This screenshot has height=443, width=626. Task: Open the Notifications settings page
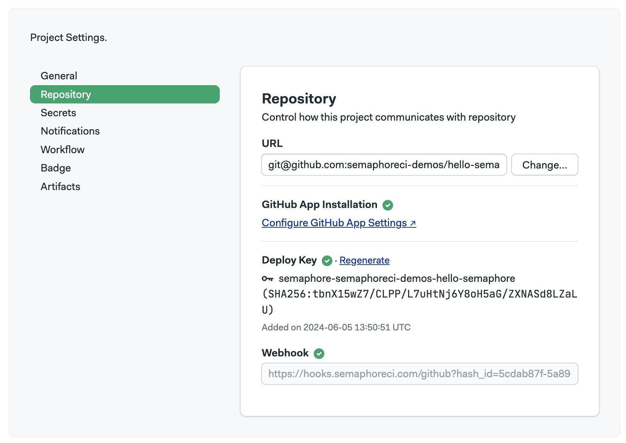click(70, 131)
